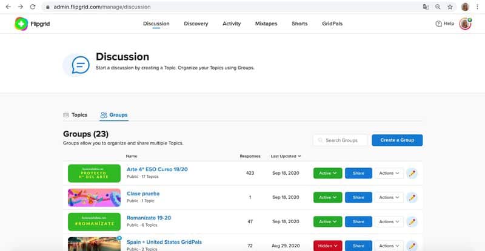Open Hidden status dropdown for Spain GridPals

pos(327,246)
